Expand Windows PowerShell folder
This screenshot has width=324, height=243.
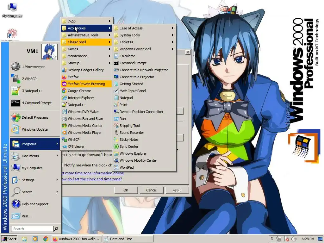pos(144,49)
